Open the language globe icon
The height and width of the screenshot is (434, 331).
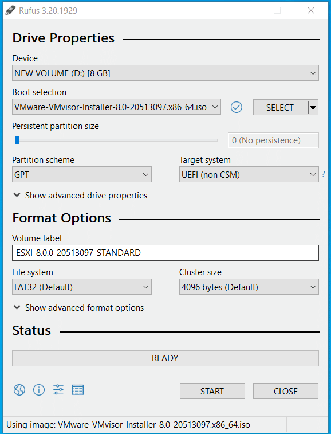19,390
